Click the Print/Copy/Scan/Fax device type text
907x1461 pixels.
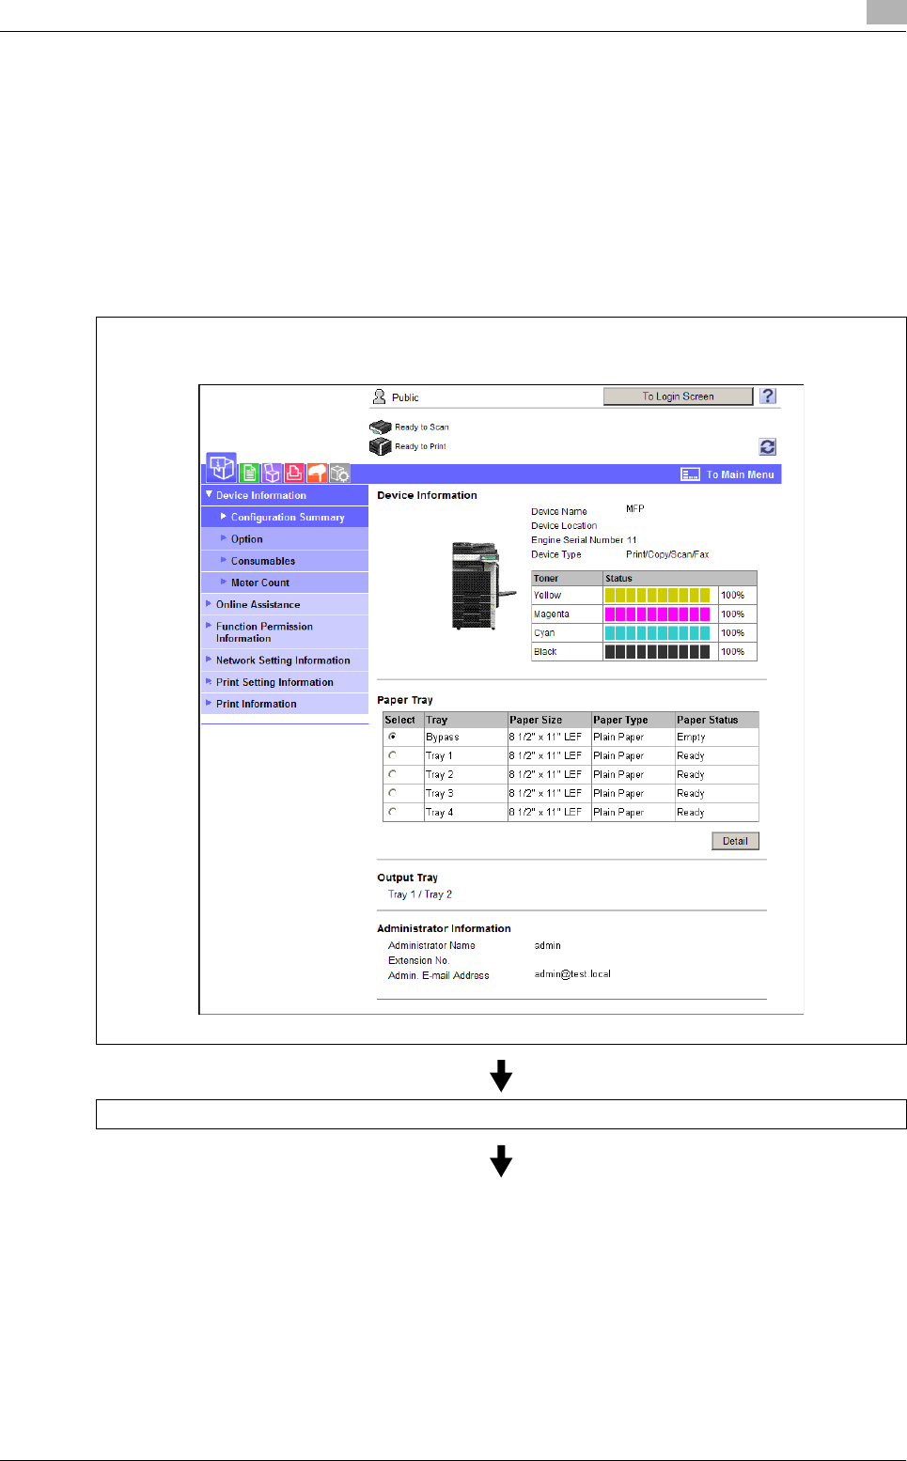(x=667, y=554)
